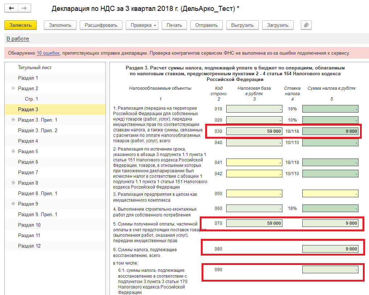
Task: Expand the Раздел 3. Прил. 1 node
Action: (13, 120)
